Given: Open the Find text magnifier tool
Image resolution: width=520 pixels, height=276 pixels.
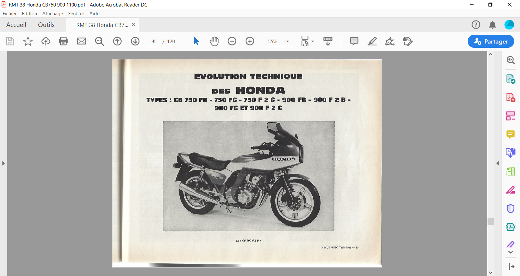Looking at the screenshot, I should click(99, 41).
